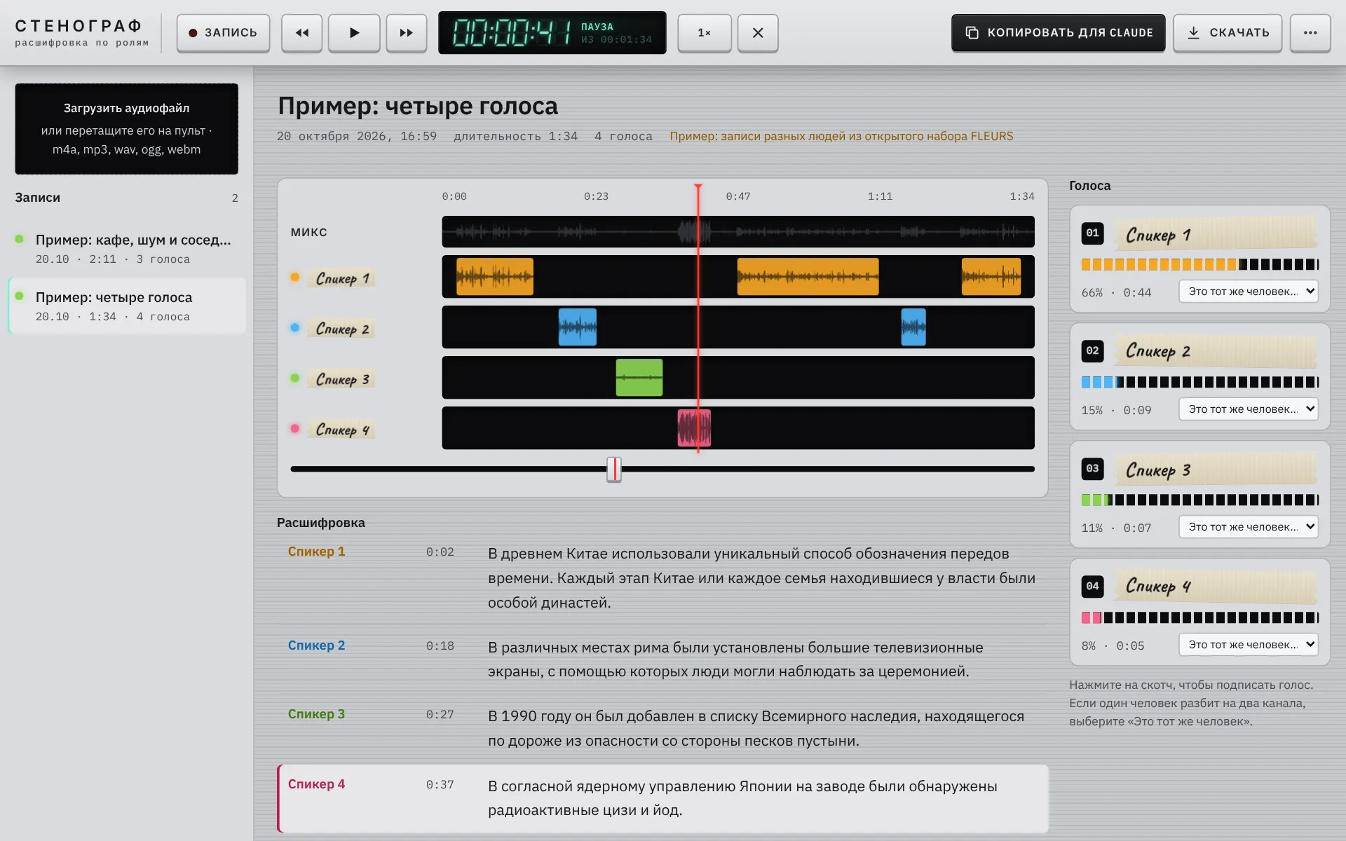Click green dot beside Спикер 3 track

295,378
